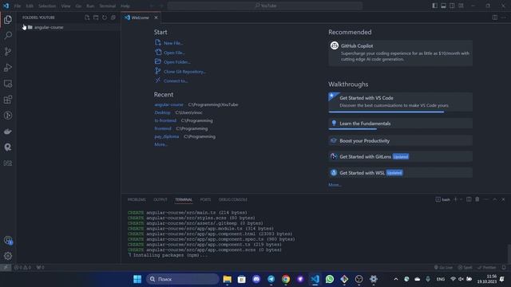The image size is (511, 287).
Task: Click the title bar command center search
Action: (x=265, y=6)
